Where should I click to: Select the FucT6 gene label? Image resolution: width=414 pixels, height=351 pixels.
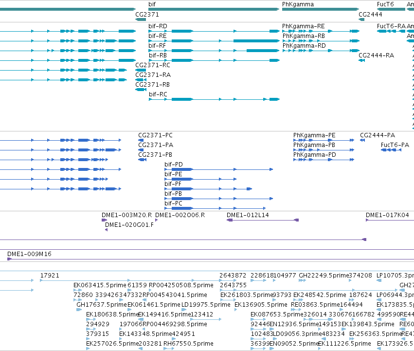[385, 4]
